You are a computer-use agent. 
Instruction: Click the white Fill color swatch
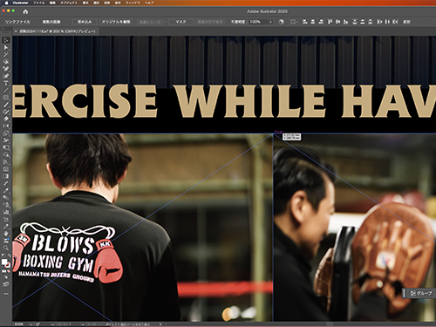4,262
